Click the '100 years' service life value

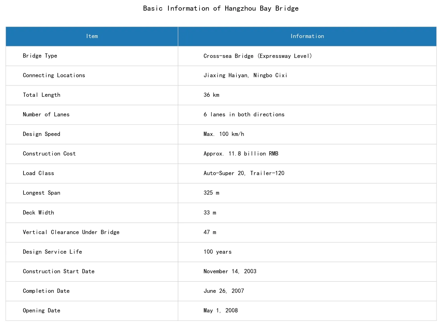218,252
